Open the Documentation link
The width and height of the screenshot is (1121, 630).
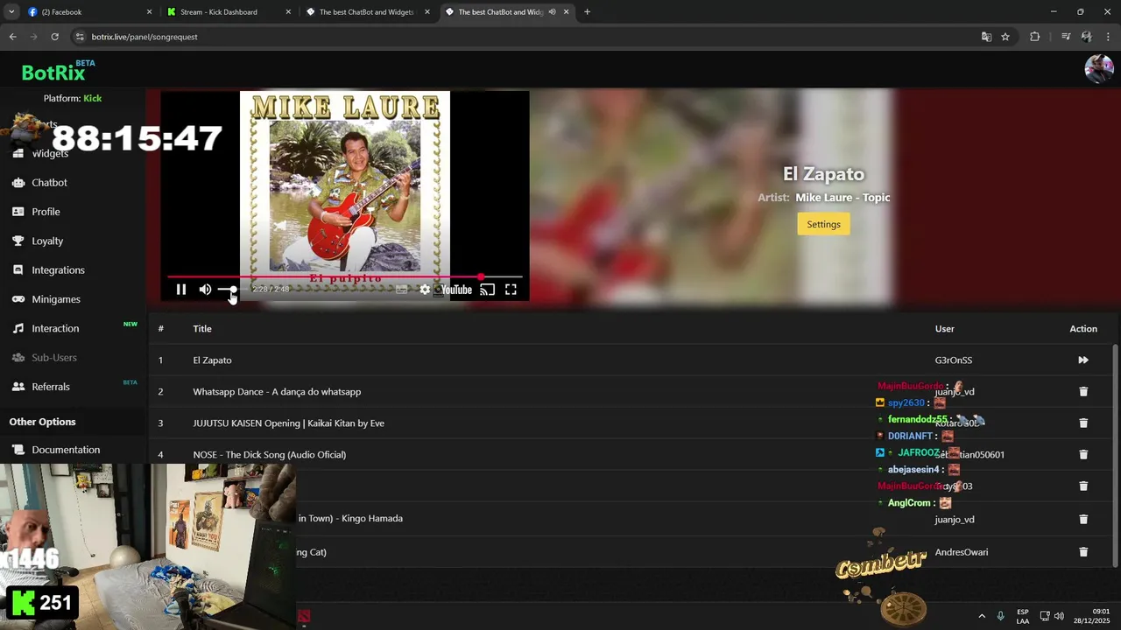click(66, 450)
